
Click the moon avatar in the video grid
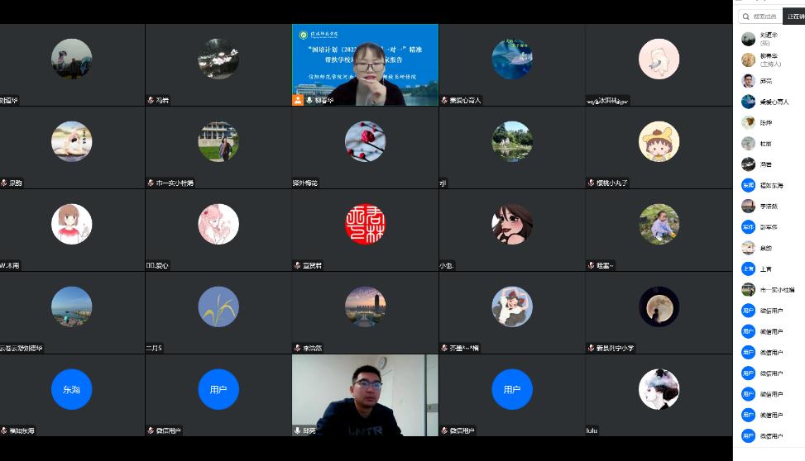pyautogui.click(x=659, y=307)
